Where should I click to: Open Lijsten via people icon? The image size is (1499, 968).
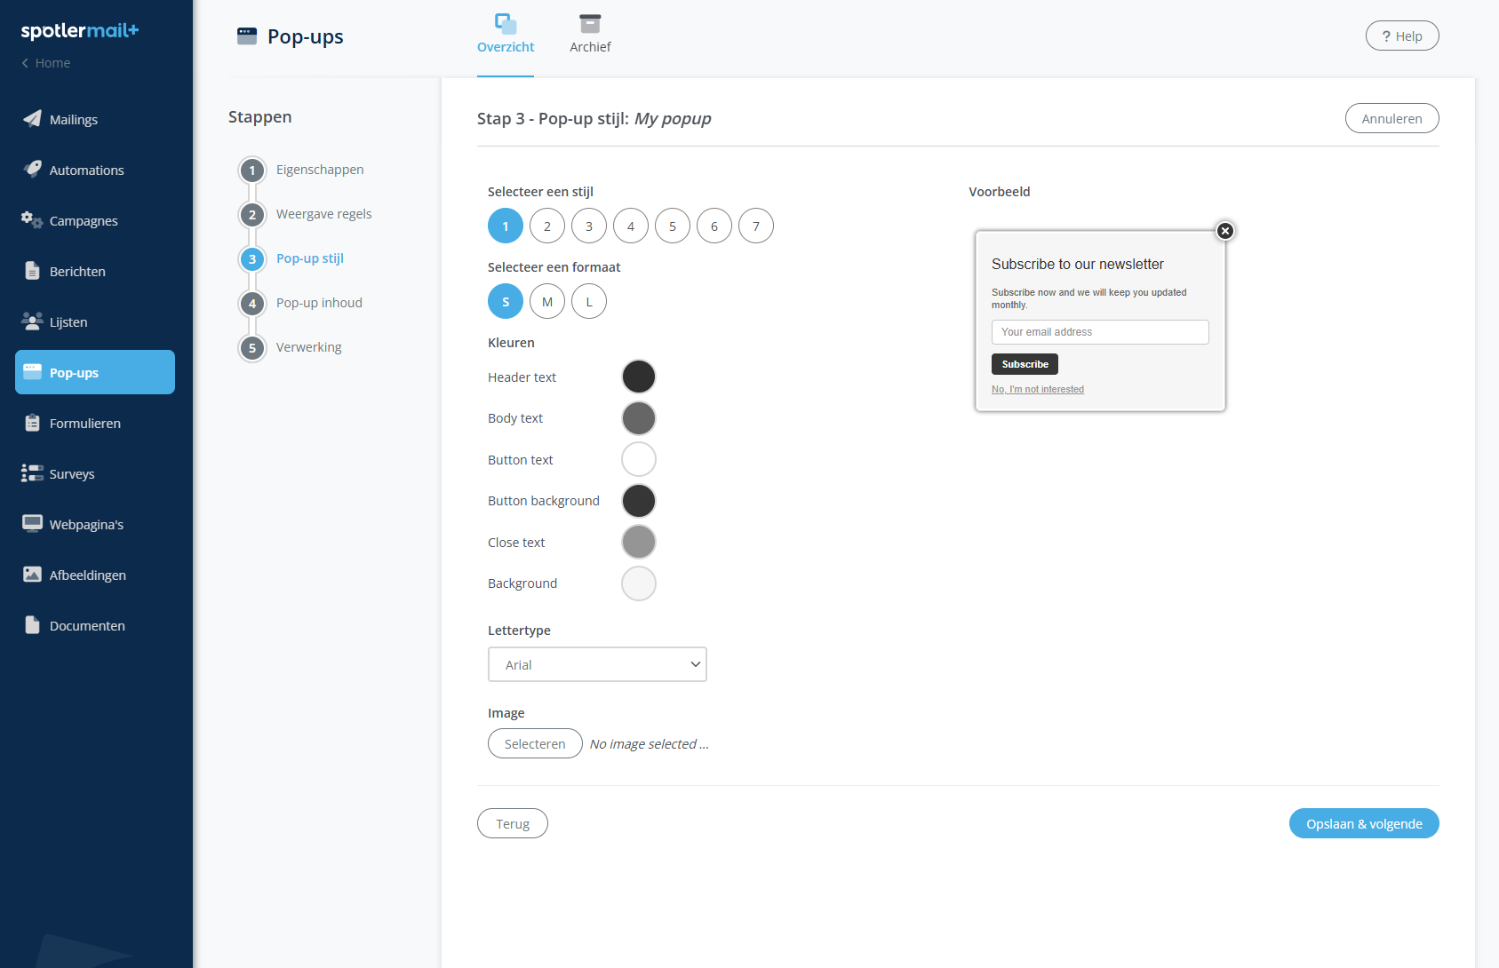[33, 321]
